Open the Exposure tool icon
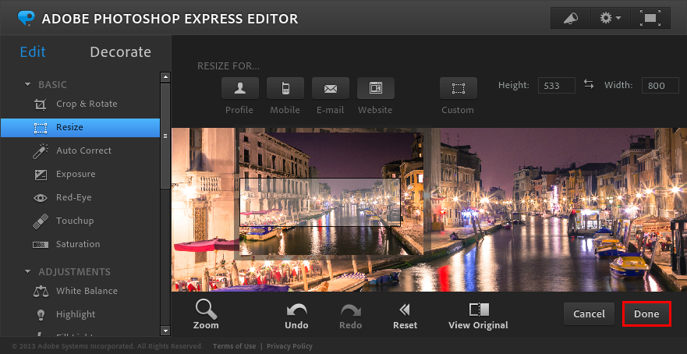 click(41, 175)
